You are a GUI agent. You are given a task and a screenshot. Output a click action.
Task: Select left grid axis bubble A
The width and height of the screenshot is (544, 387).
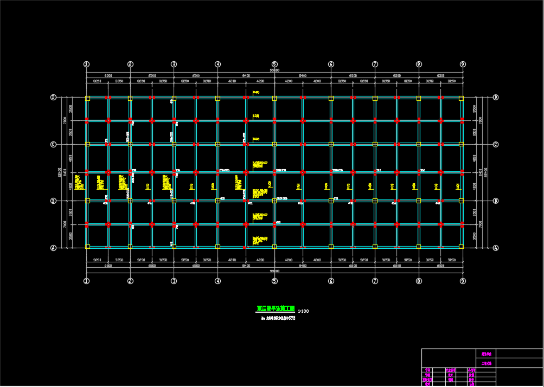tap(53, 248)
